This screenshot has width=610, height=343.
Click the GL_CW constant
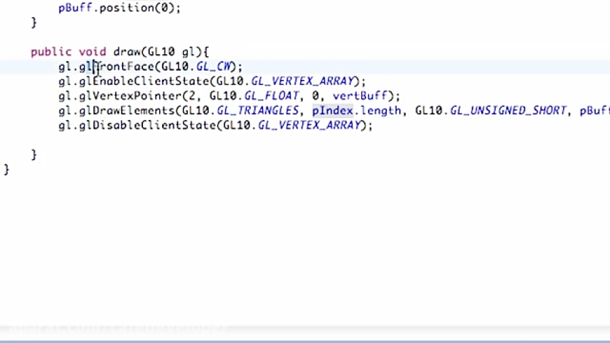pos(213,66)
